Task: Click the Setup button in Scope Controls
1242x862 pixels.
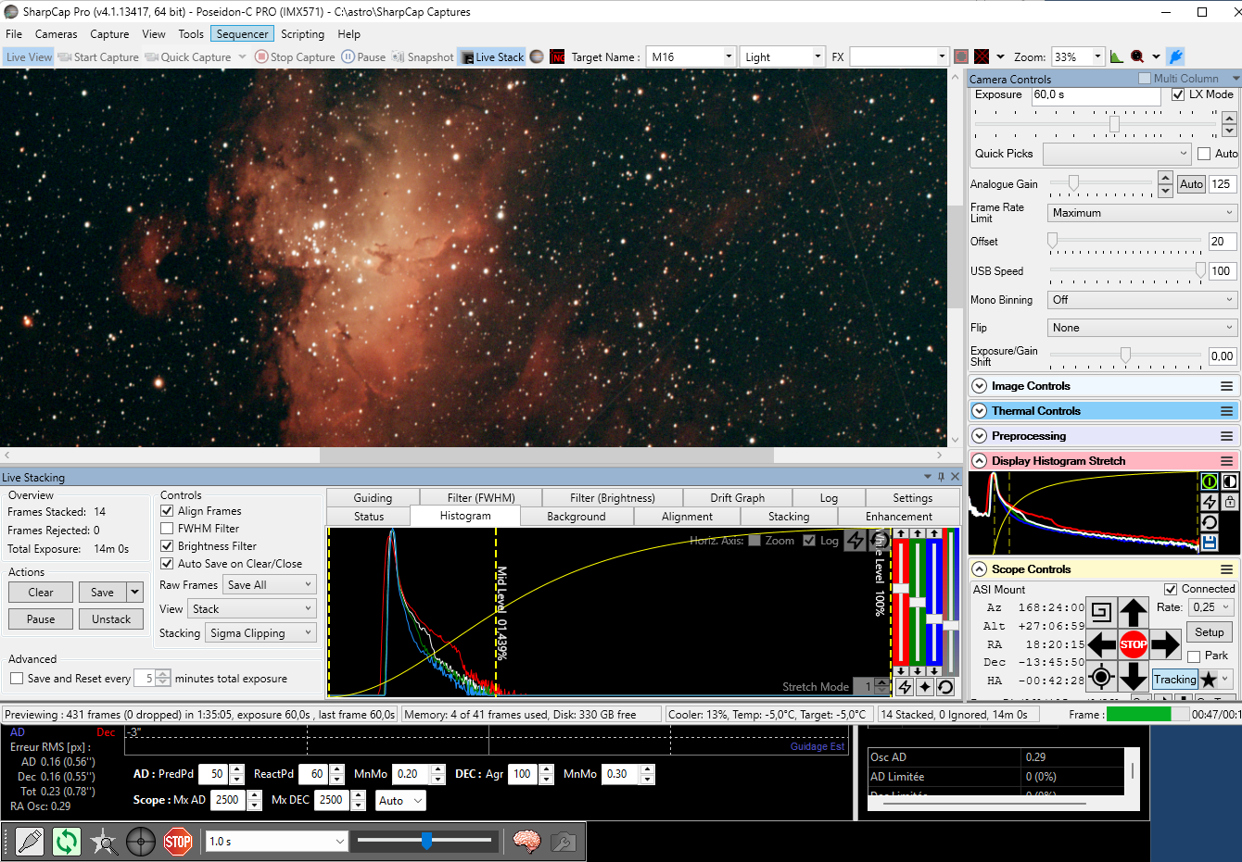Action: (x=1209, y=632)
